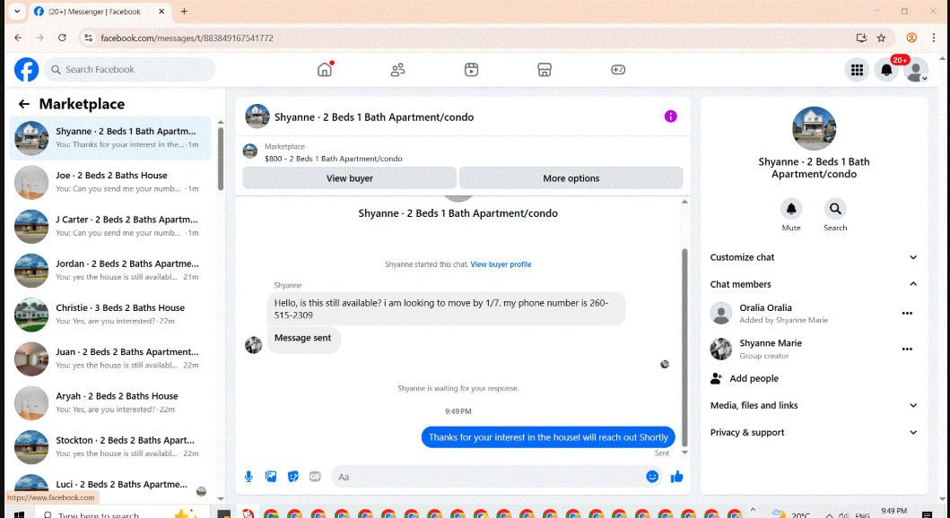This screenshot has height=518, width=950.
Task: Choose a GIF with the GIF icon
Action: pyautogui.click(x=315, y=477)
